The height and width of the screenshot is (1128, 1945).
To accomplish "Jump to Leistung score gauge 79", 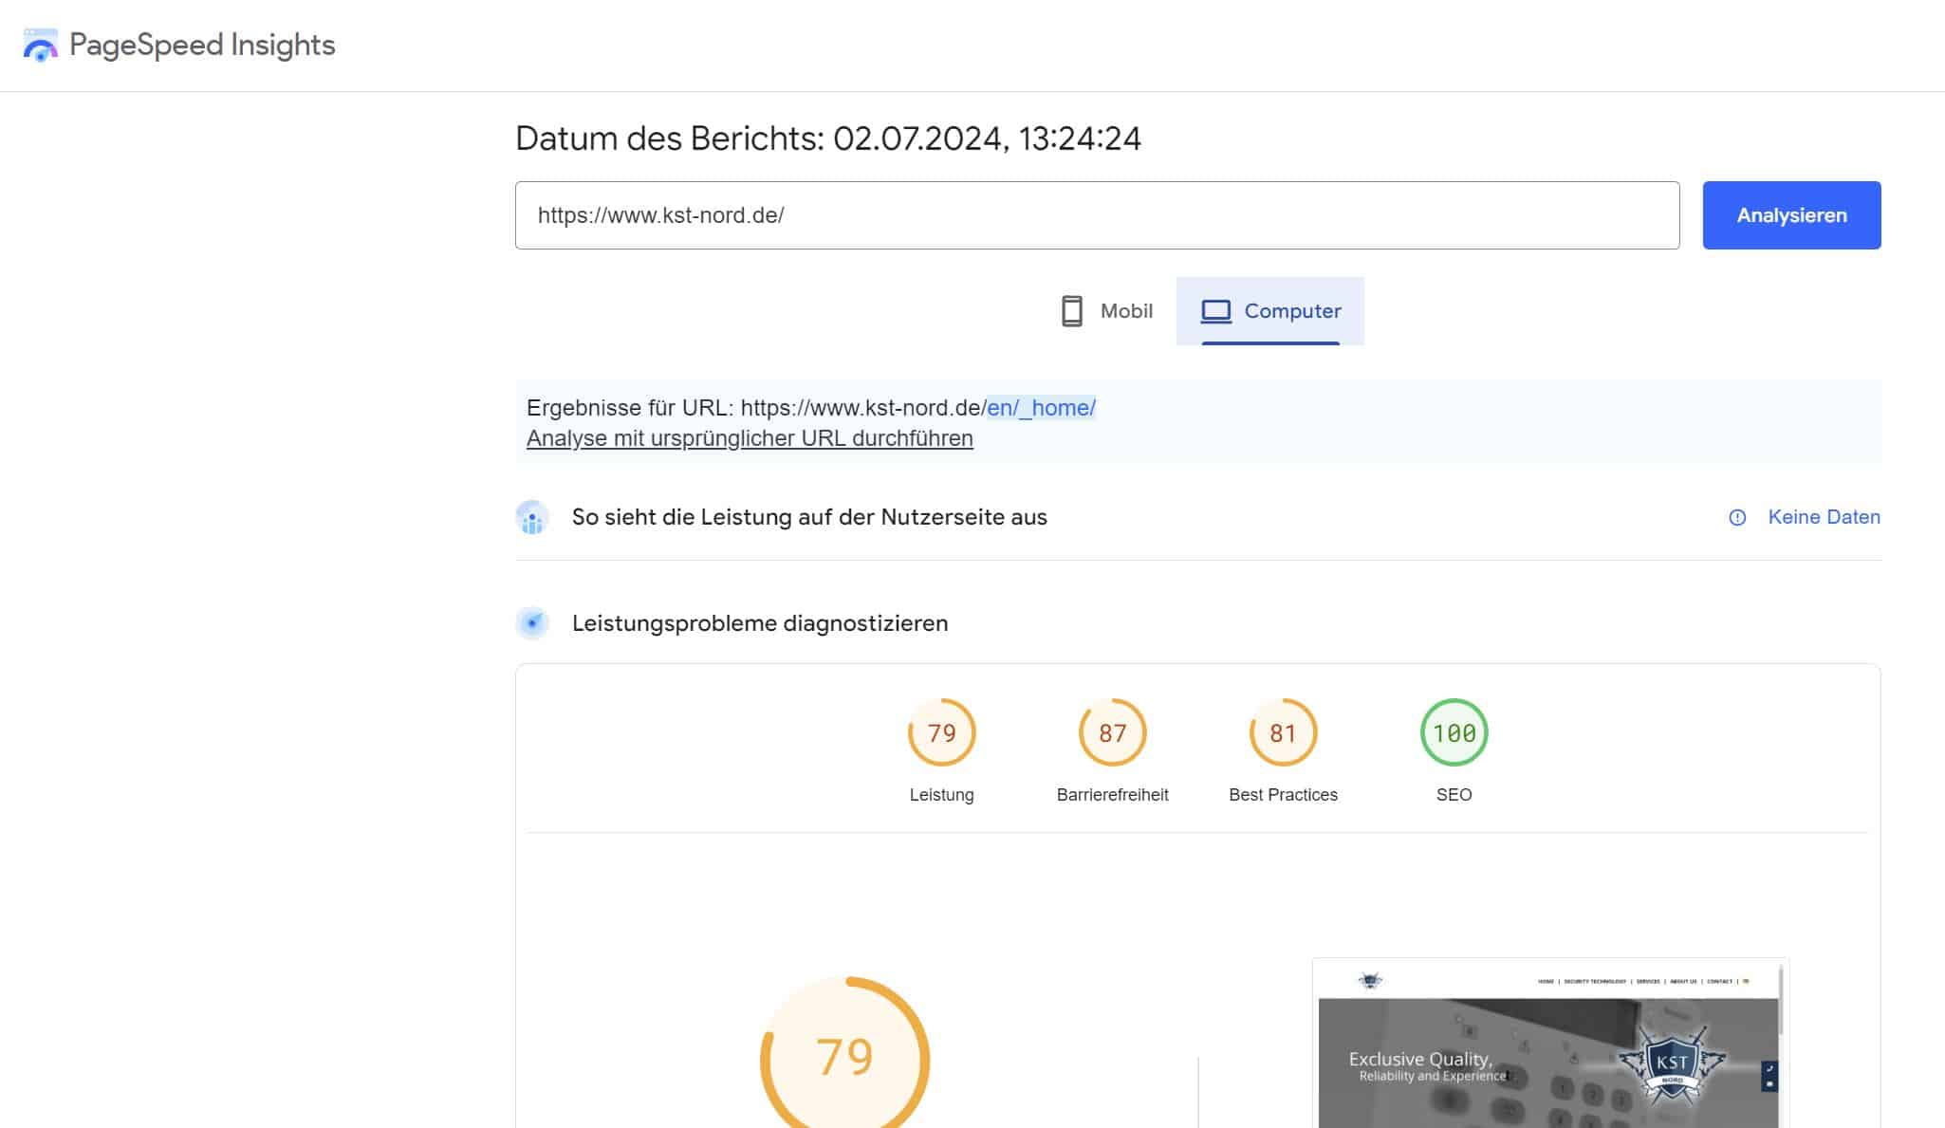I will [941, 732].
